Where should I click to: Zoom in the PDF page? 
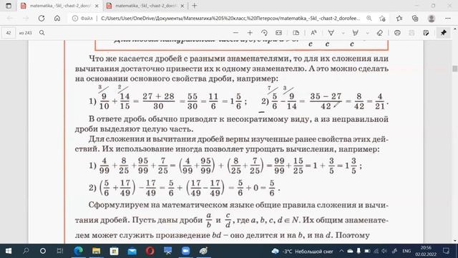[250, 33]
